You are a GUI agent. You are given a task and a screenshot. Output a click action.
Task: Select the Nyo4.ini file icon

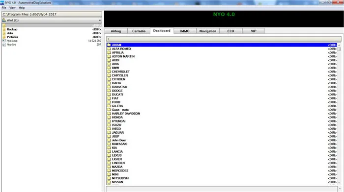4,45
